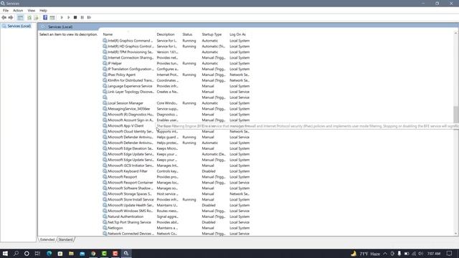Open the red C app on the taskbar

point(115,253)
